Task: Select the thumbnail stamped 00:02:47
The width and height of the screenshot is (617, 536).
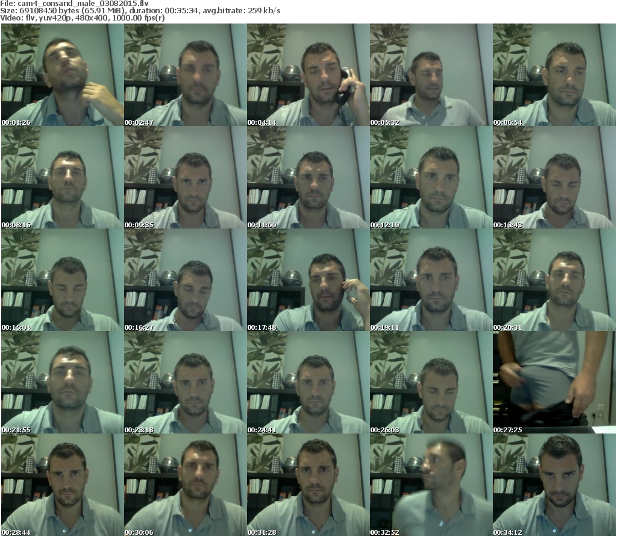Action: click(x=186, y=75)
